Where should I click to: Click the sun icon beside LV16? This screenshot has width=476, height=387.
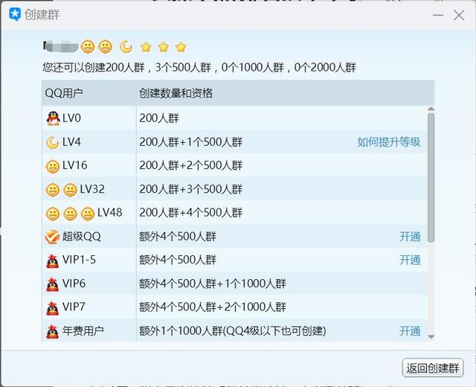click(x=53, y=167)
